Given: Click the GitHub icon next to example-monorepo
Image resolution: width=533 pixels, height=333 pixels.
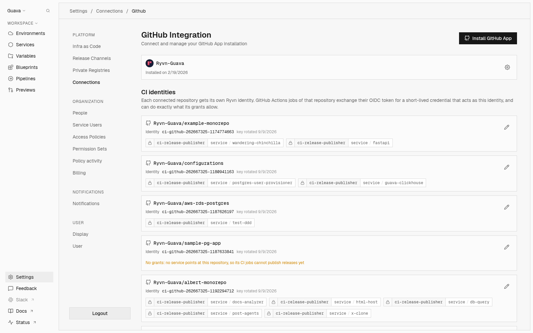Looking at the screenshot, I should 148,123.
